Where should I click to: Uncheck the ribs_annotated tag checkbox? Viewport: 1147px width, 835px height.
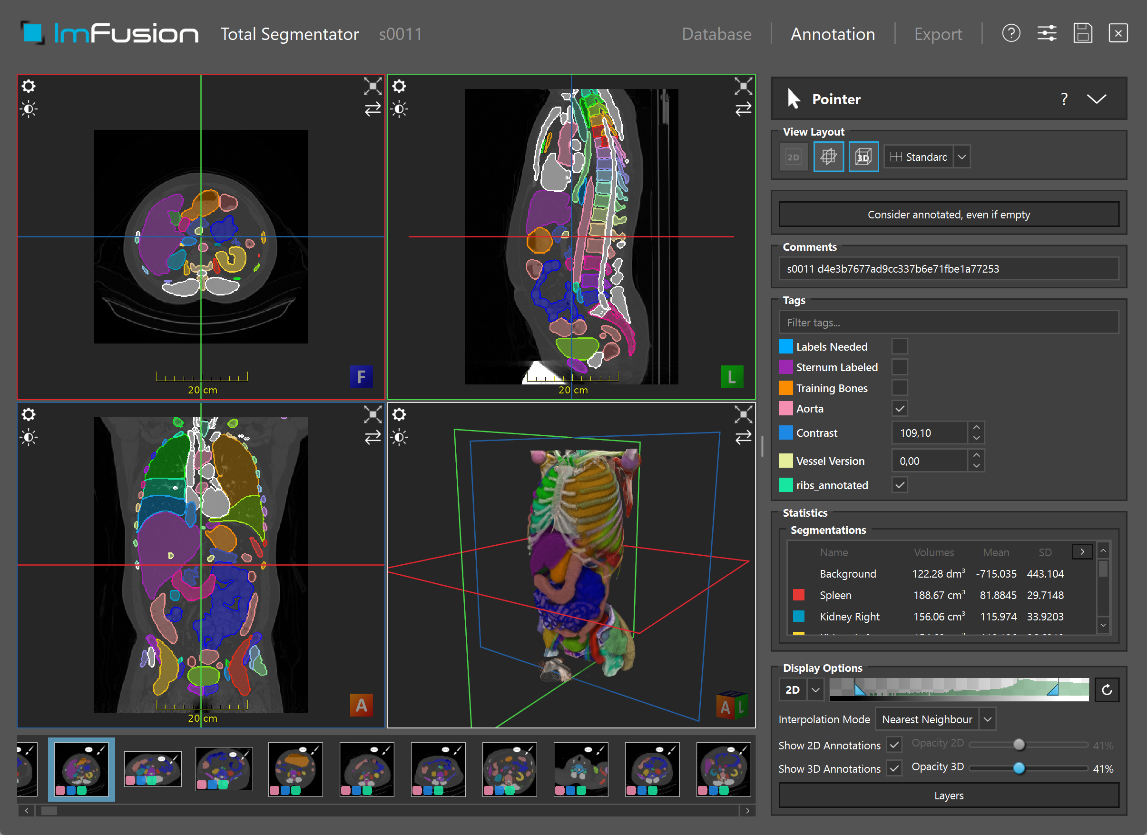(899, 485)
